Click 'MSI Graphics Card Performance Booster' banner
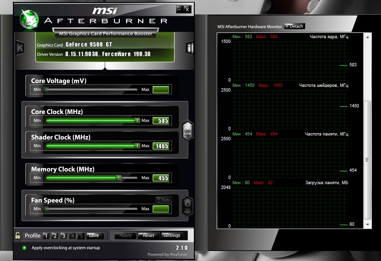 [x=106, y=33]
